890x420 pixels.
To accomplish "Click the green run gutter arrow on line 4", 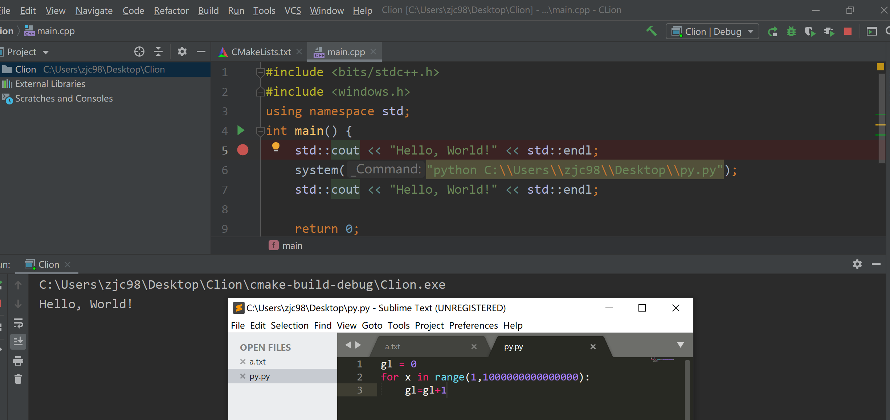I will click(241, 130).
